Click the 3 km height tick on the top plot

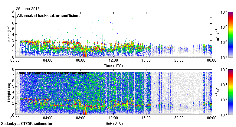(x=13, y=40)
